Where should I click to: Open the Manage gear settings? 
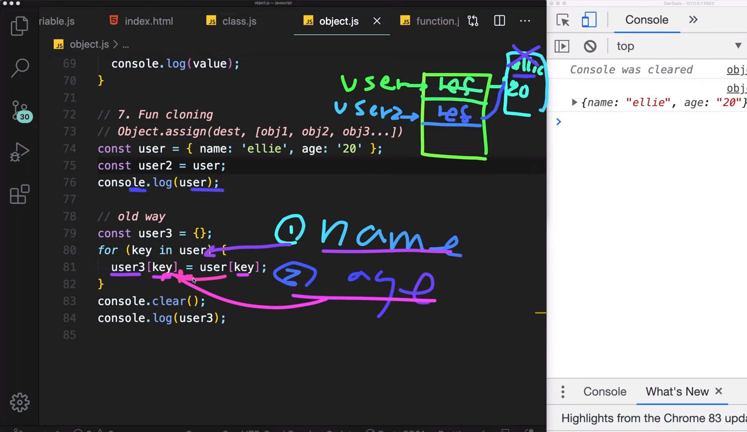coord(19,403)
